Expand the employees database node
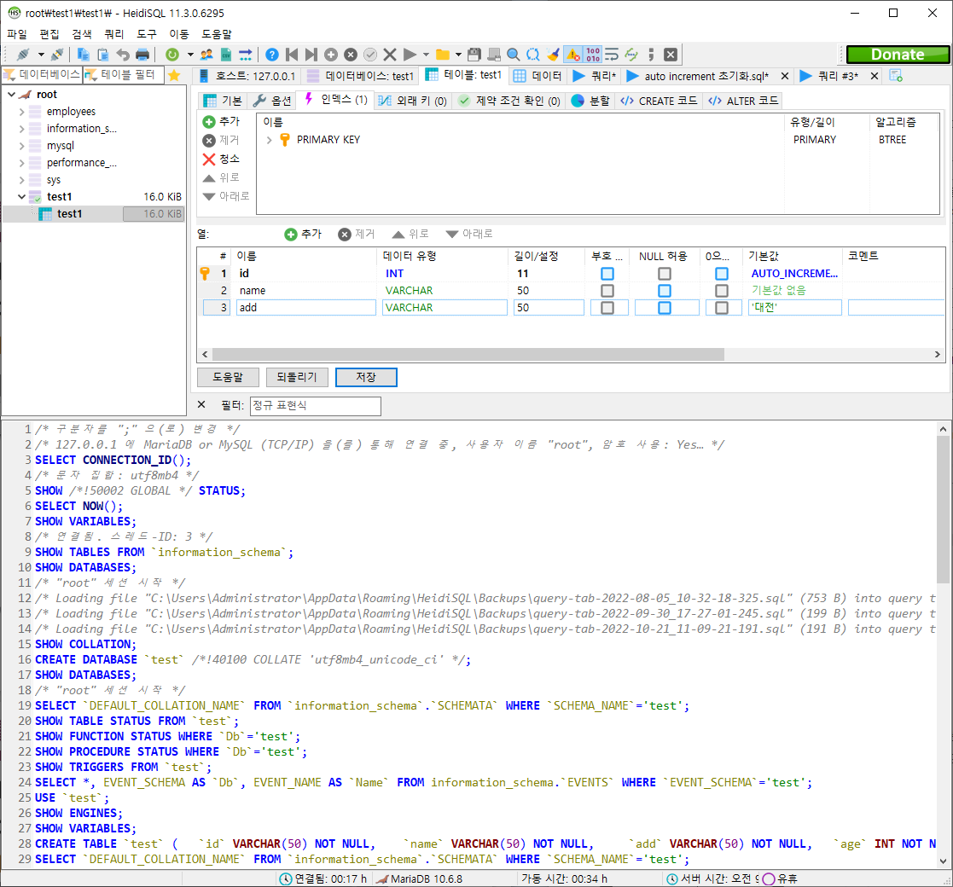953x887 pixels. [x=22, y=112]
